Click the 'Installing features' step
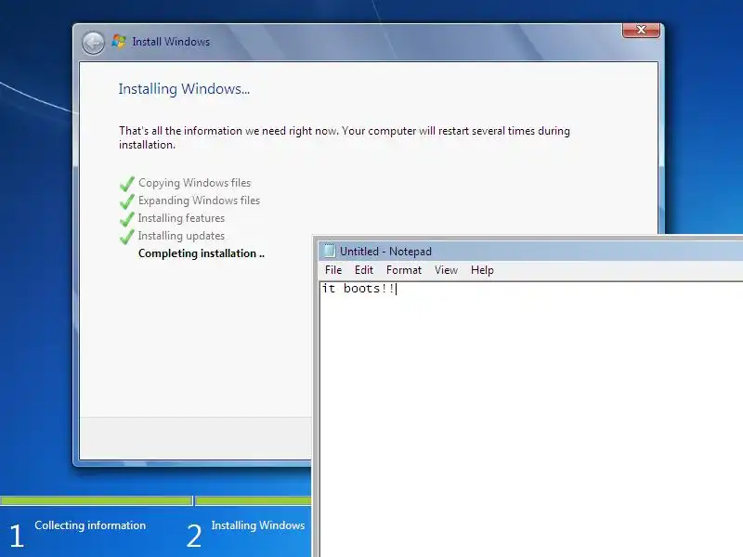 (181, 218)
